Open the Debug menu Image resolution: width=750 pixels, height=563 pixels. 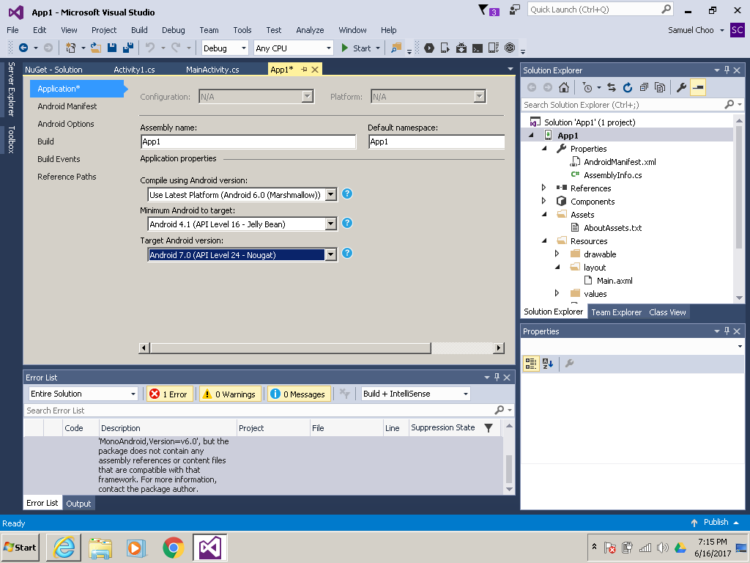(173, 29)
